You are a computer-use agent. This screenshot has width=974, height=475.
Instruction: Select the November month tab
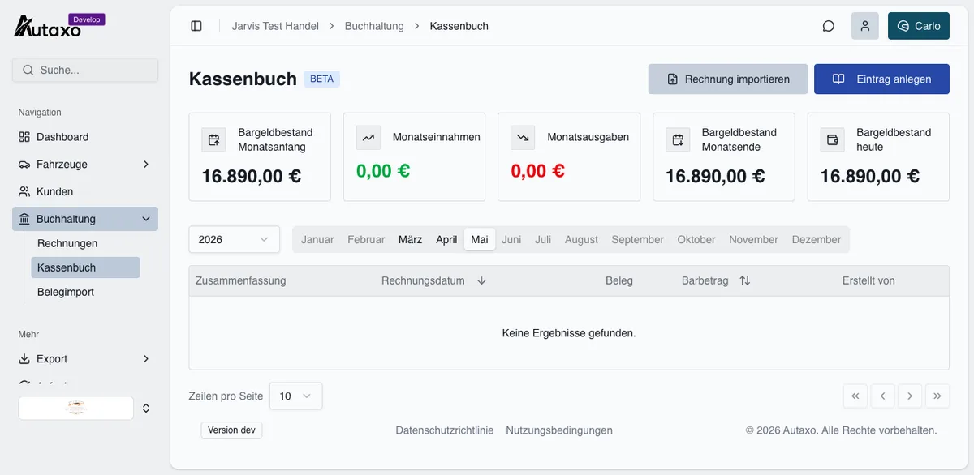click(753, 240)
